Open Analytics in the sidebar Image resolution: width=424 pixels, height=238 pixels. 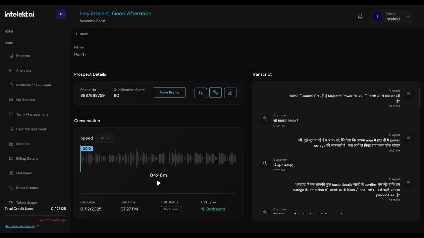24,70
